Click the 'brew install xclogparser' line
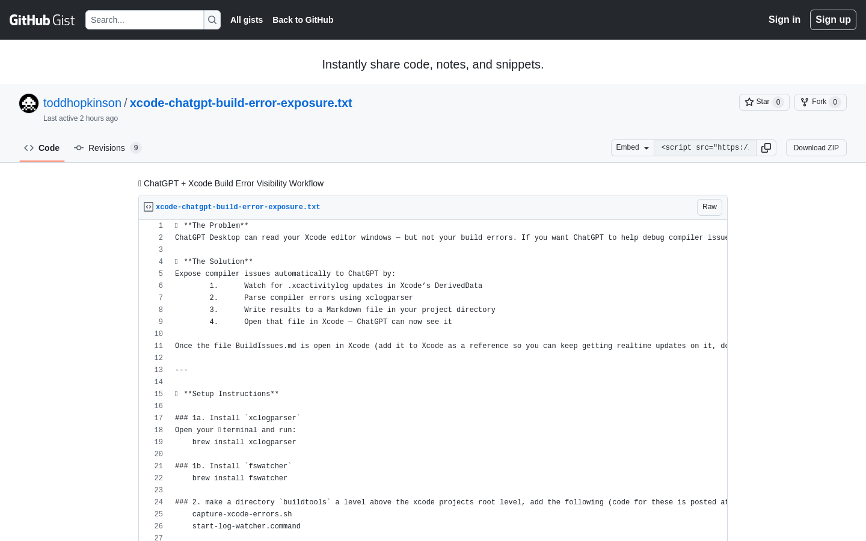This screenshot has height=541, width=866. [x=244, y=442]
